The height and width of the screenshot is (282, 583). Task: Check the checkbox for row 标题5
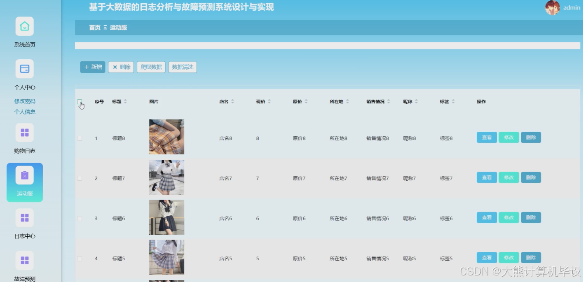(80, 259)
